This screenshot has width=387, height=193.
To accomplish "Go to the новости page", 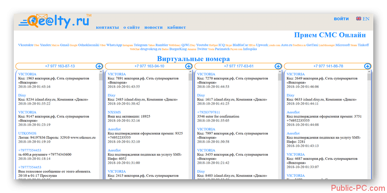I will click(154, 28).
